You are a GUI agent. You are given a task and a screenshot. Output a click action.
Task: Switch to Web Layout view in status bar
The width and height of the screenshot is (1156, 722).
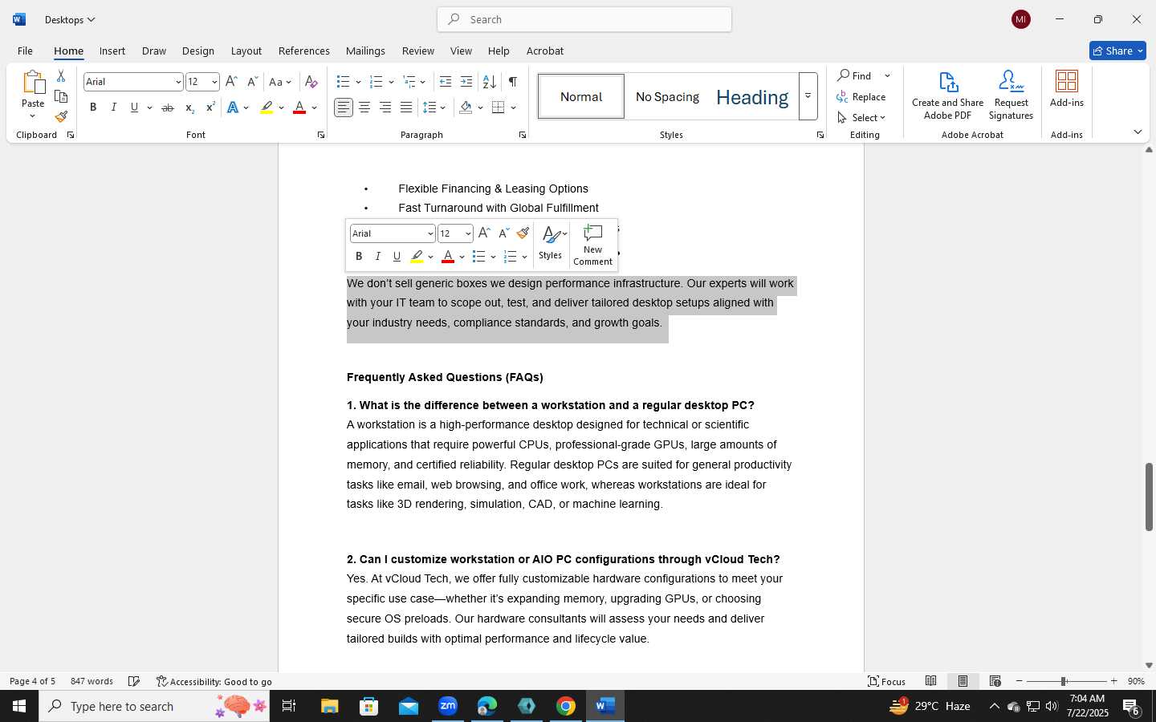[995, 681]
